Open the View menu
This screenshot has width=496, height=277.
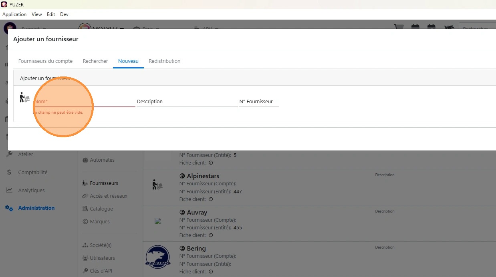point(37,14)
